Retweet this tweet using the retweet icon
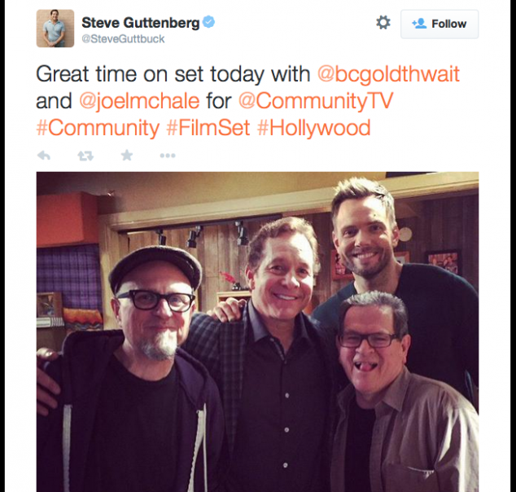The height and width of the screenshot is (492, 516). [85, 156]
